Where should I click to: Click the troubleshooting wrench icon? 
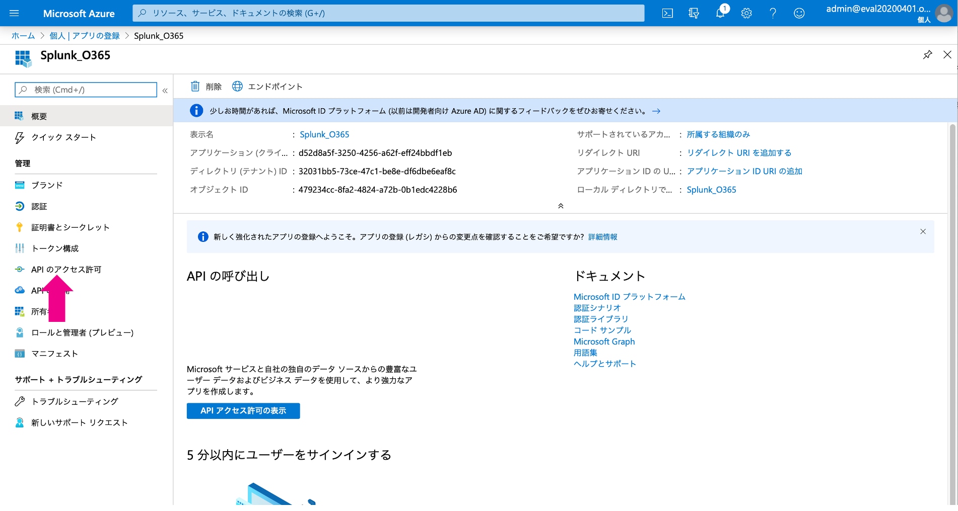tap(19, 401)
